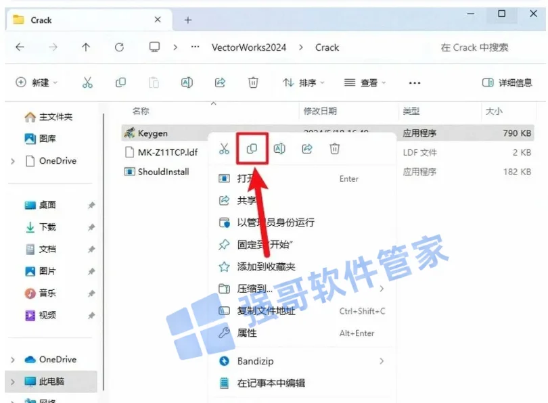
Task: Click the toolbar Delete trash icon
Action: pos(253,82)
